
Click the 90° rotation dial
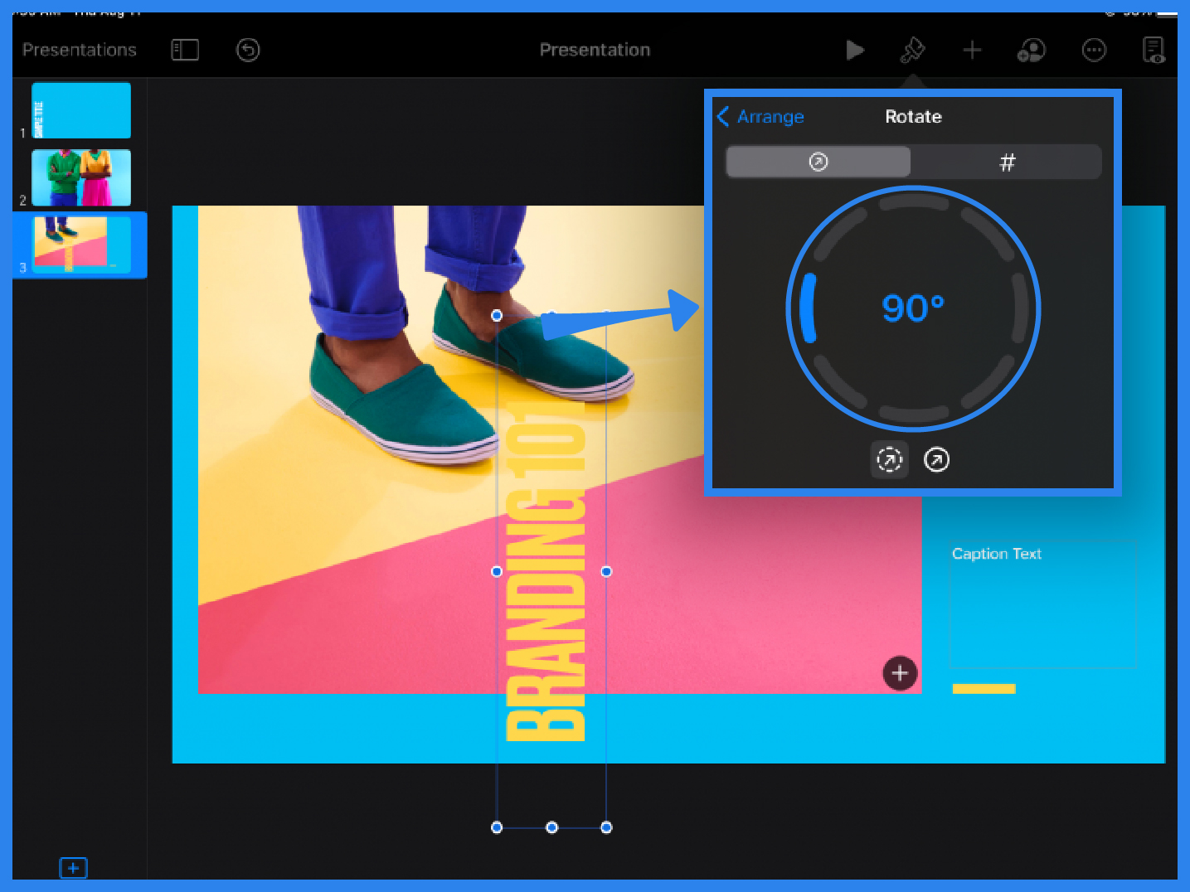(x=913, y=308)
